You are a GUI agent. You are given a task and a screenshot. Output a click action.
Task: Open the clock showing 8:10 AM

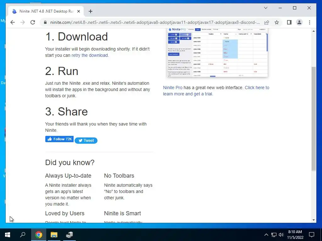(x=295, y=235)
